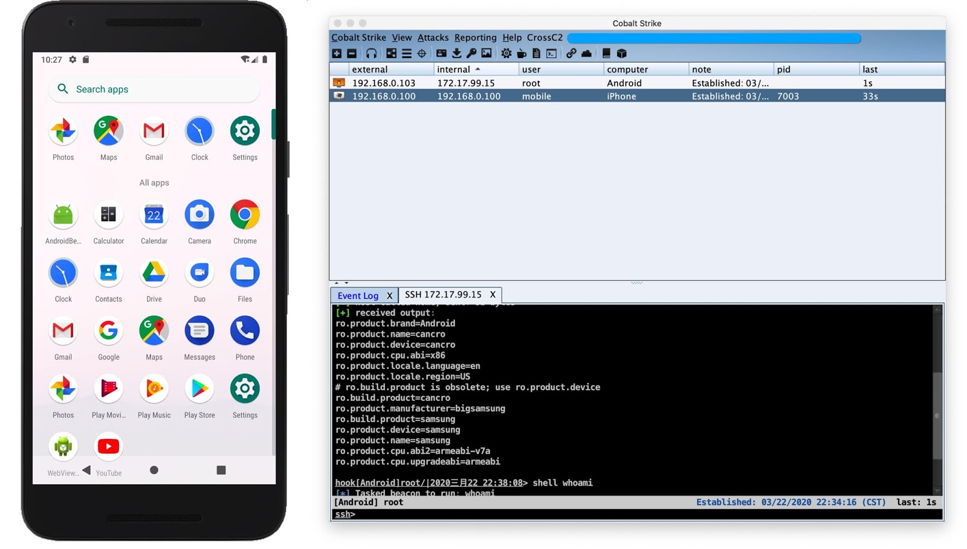This screenshot has width=967, height=549.
Task: Click the cube About icon in toolbar
Action: (x=621, y=54)
